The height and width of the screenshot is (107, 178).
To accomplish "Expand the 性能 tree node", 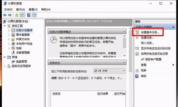I will 9,48.
